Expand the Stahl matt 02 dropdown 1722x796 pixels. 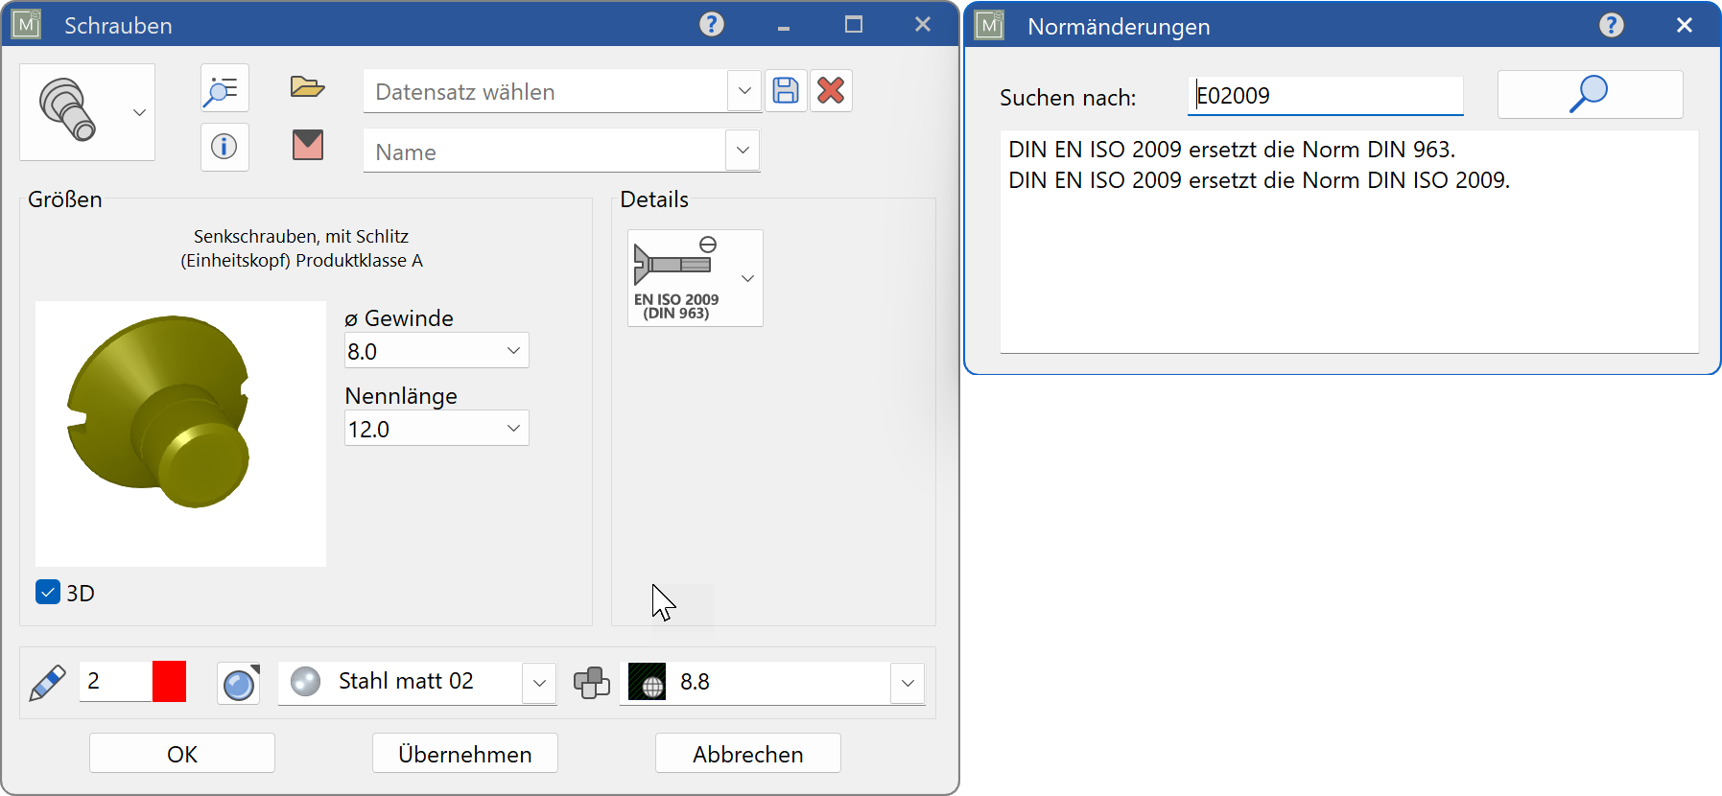539,683
